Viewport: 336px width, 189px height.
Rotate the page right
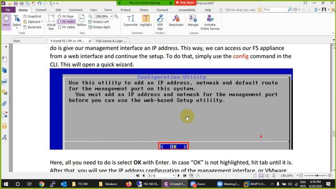99,27
